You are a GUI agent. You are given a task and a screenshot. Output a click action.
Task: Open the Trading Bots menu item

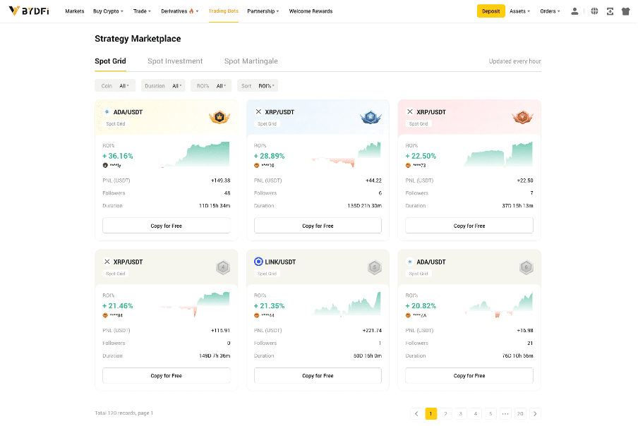(x=223, y=11)
